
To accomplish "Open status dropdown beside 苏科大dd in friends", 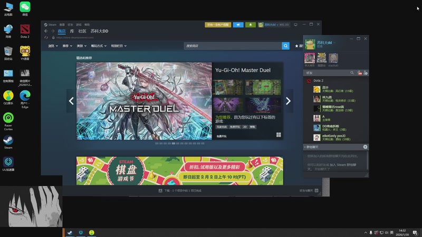I will [x=334, y=43].
